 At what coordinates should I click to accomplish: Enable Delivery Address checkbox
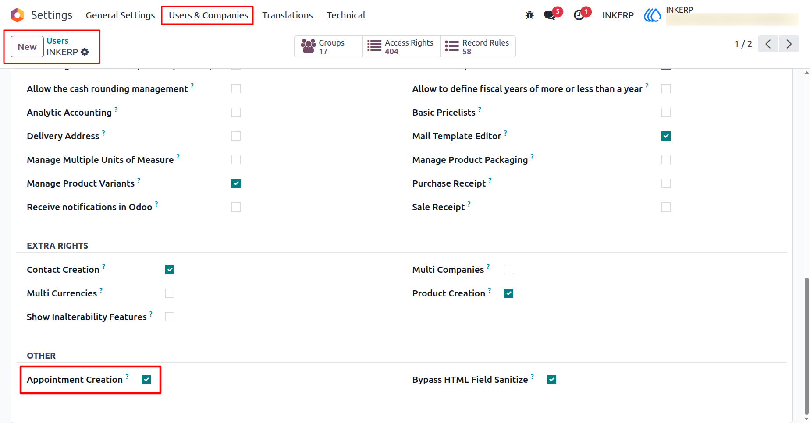236,136
